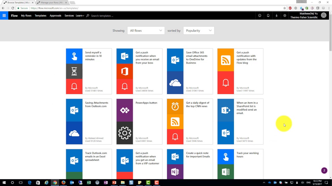
Task: Click the taskbar clock showing 10:12 PM
Action: tap(317, 183)
